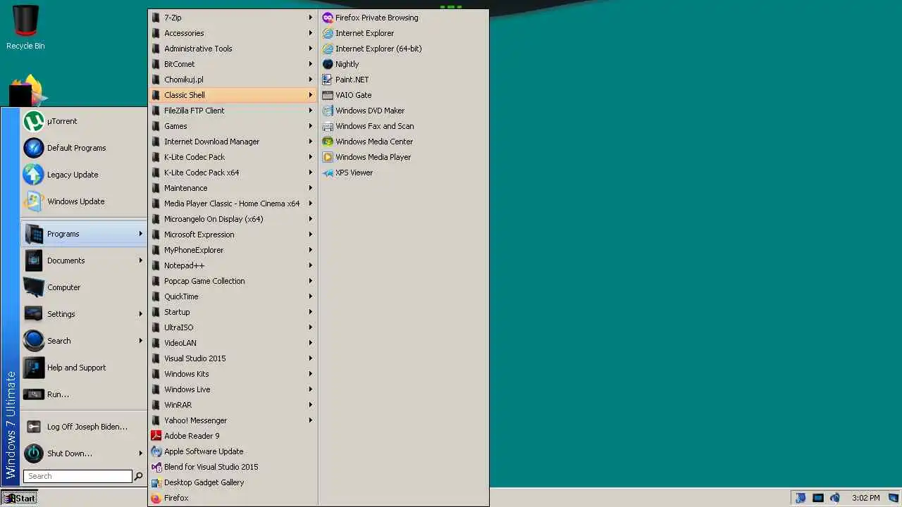Launch Windows Update icon
Viewport: 902px width, 507px height.
[34, 201]
